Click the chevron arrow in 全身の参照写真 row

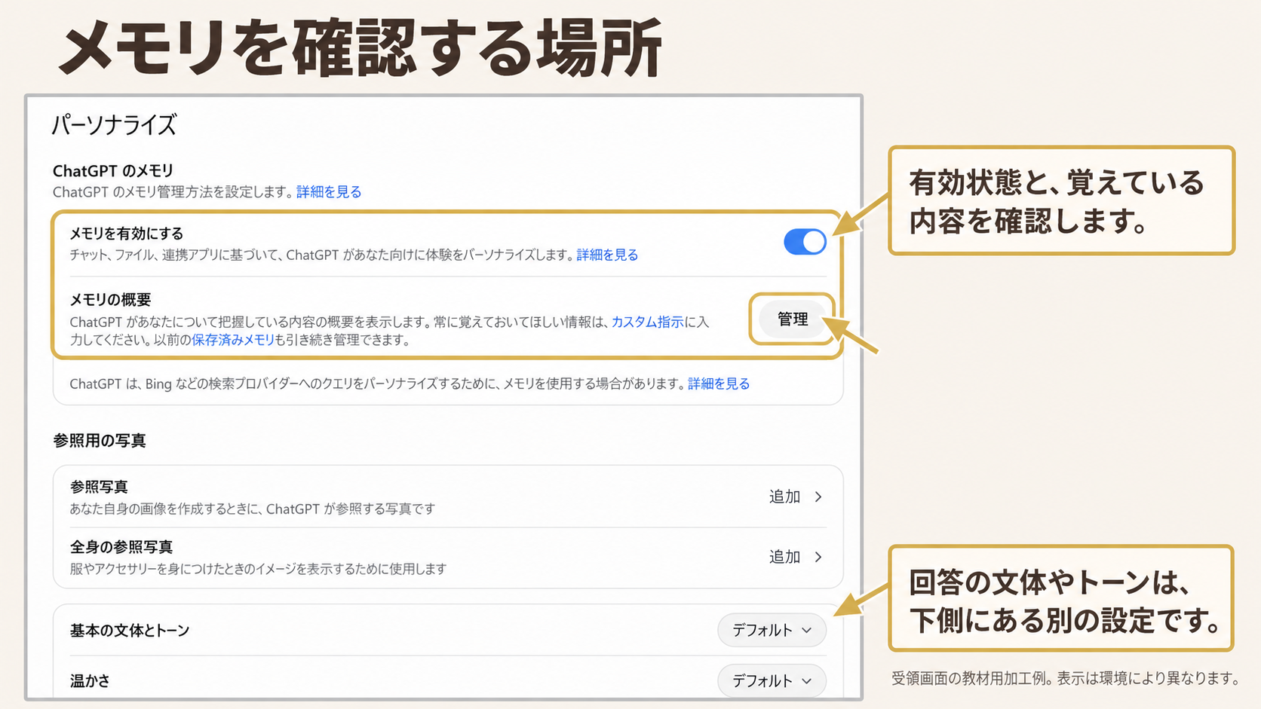[818, 557]
